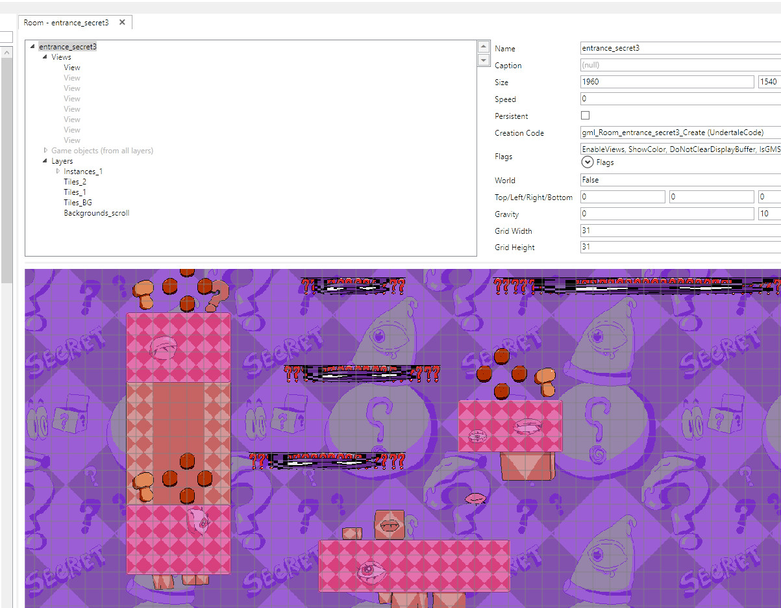Select the first View entry under Views
The image size is (781, 608).
71,67
